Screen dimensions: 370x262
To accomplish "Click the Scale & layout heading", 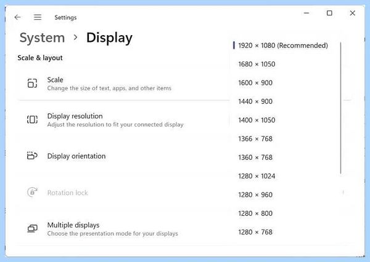I will (x=40, y=58).
